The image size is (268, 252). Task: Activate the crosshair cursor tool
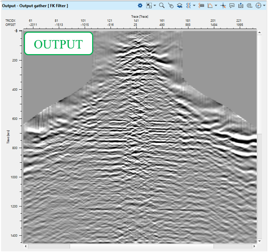coord(223,6)
